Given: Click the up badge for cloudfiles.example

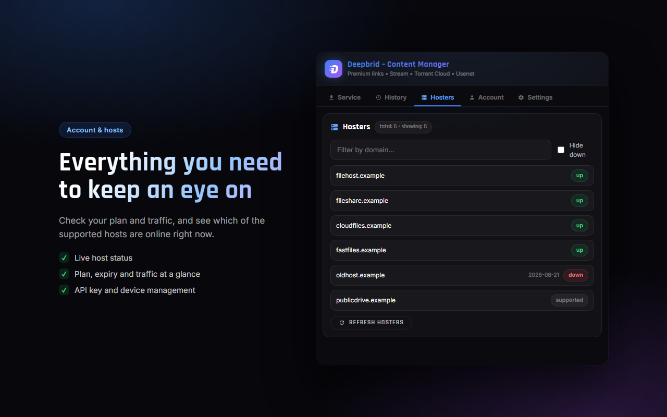Looking at the screenshot, I should [x=579, y=226].
